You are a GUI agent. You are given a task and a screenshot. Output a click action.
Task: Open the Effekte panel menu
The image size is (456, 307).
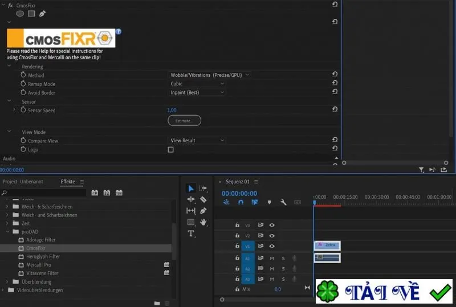(82, 182)
